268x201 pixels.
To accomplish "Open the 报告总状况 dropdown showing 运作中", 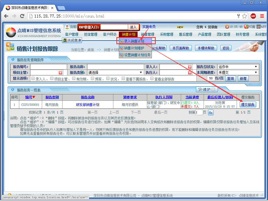I will [x=238, y=67].
